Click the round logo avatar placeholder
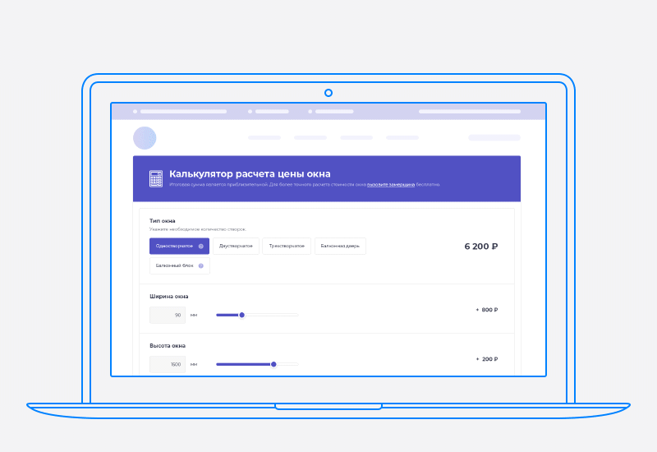 [145, 138]
